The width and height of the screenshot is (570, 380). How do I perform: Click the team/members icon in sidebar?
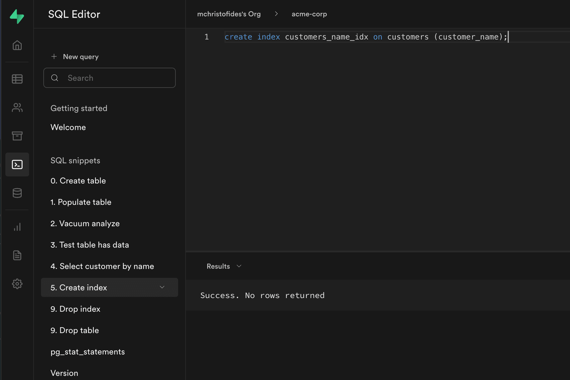(17, 107)
